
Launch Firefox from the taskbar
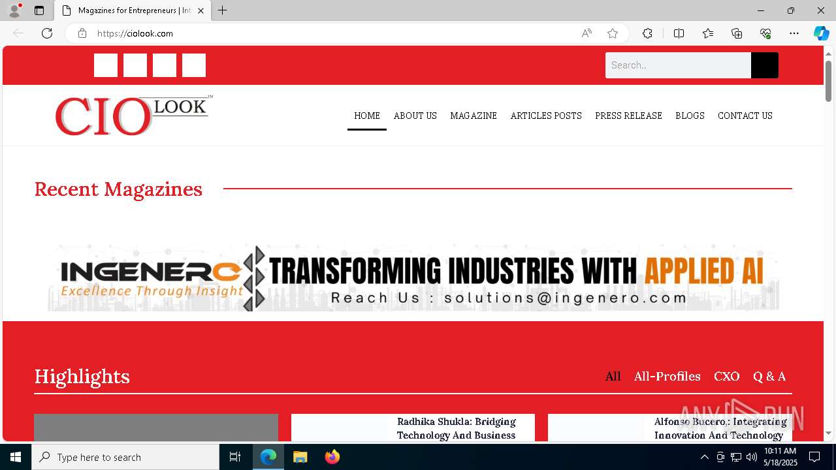(x=332, y=457)
